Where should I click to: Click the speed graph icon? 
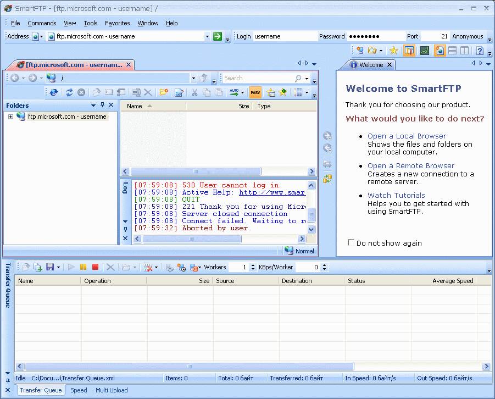[x=424, y=51]
